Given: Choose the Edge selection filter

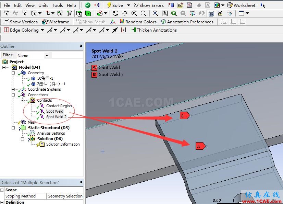Looking at the screenshot, I should click(70, 13).
